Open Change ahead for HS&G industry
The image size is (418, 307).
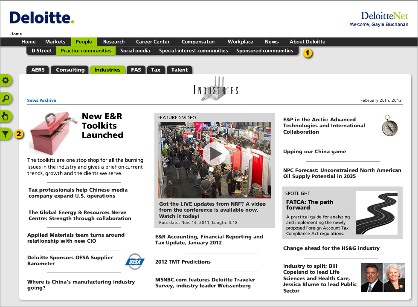[331, 248]
